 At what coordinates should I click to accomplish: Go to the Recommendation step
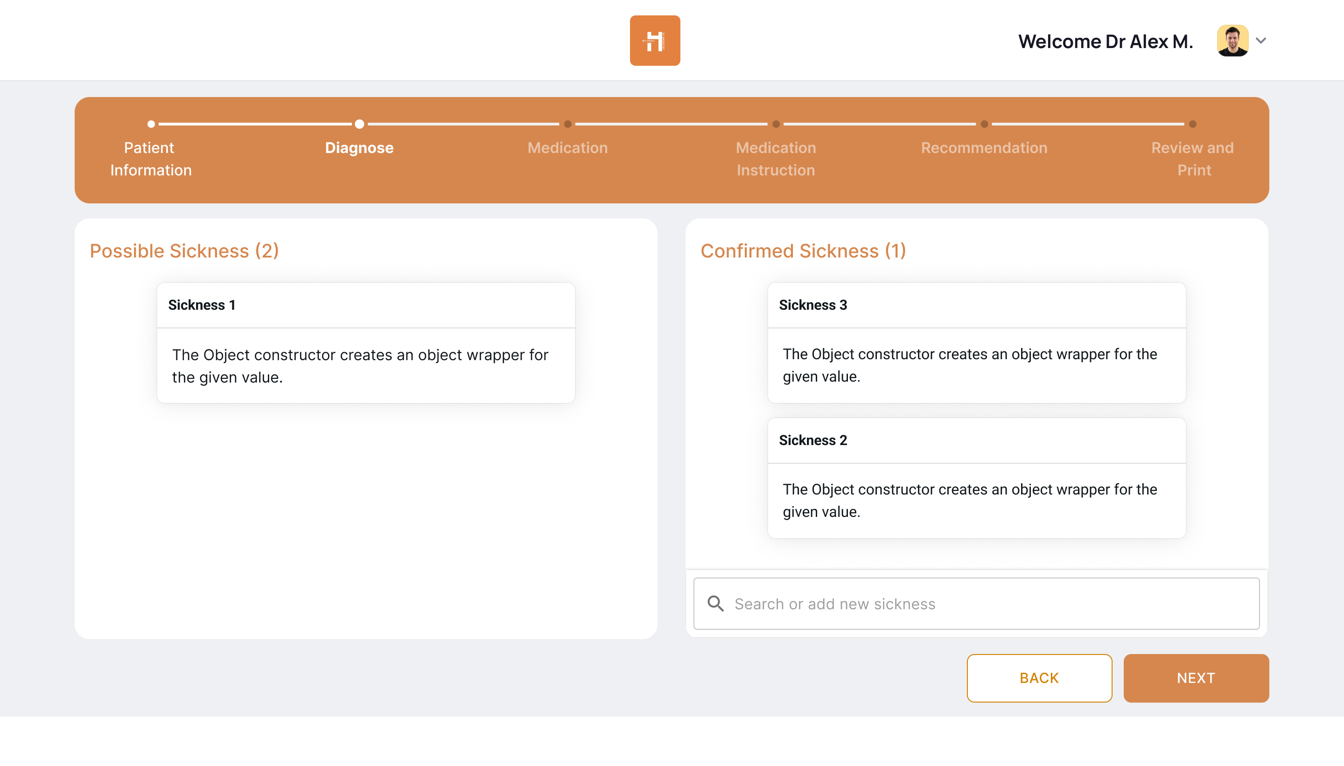pos(984,148)
